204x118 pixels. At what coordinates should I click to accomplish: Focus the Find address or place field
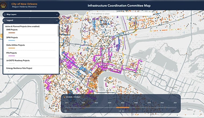pyautogui.click(x=121, y=14)
